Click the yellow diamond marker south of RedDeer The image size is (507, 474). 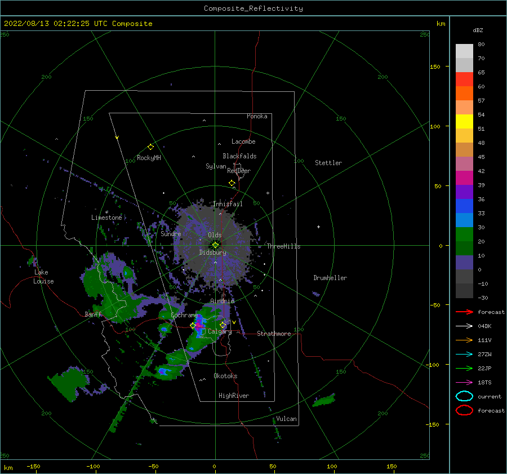(x=232, y=183)
